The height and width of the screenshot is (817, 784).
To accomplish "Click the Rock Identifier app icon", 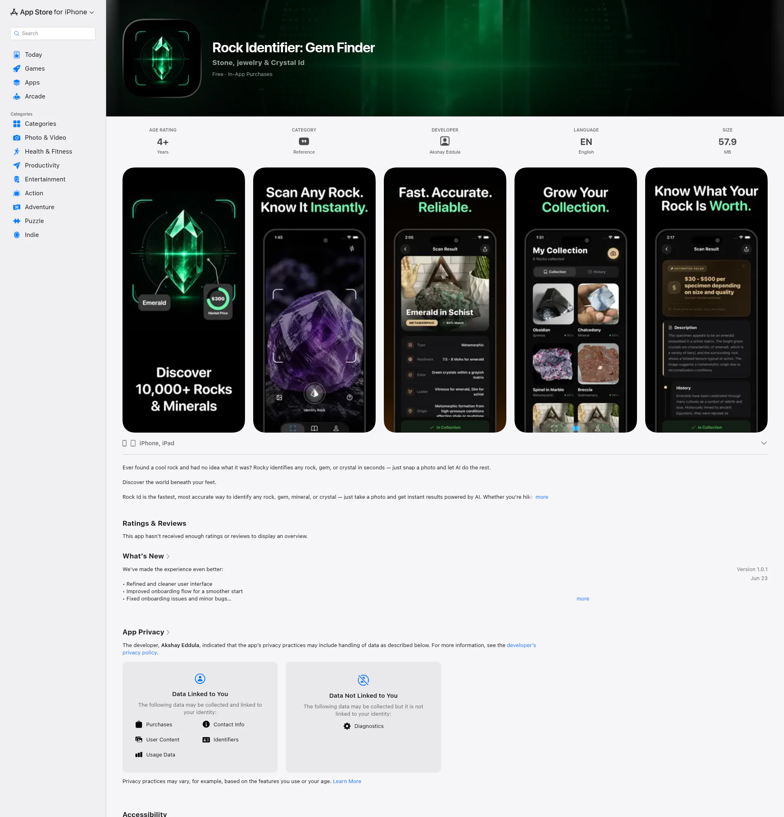I will [x=162, y=58].
